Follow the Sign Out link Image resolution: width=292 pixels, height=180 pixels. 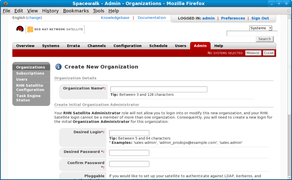[x=260, y=18]
